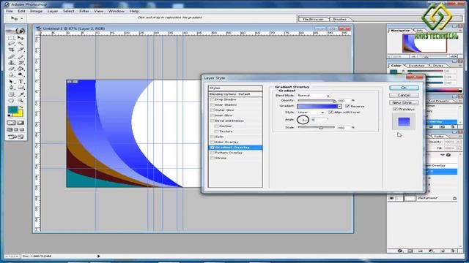Screen dimensions: 469x263
Task: Click the Opacity slider in Gradient Overlay
Action: tap(317, 101)
